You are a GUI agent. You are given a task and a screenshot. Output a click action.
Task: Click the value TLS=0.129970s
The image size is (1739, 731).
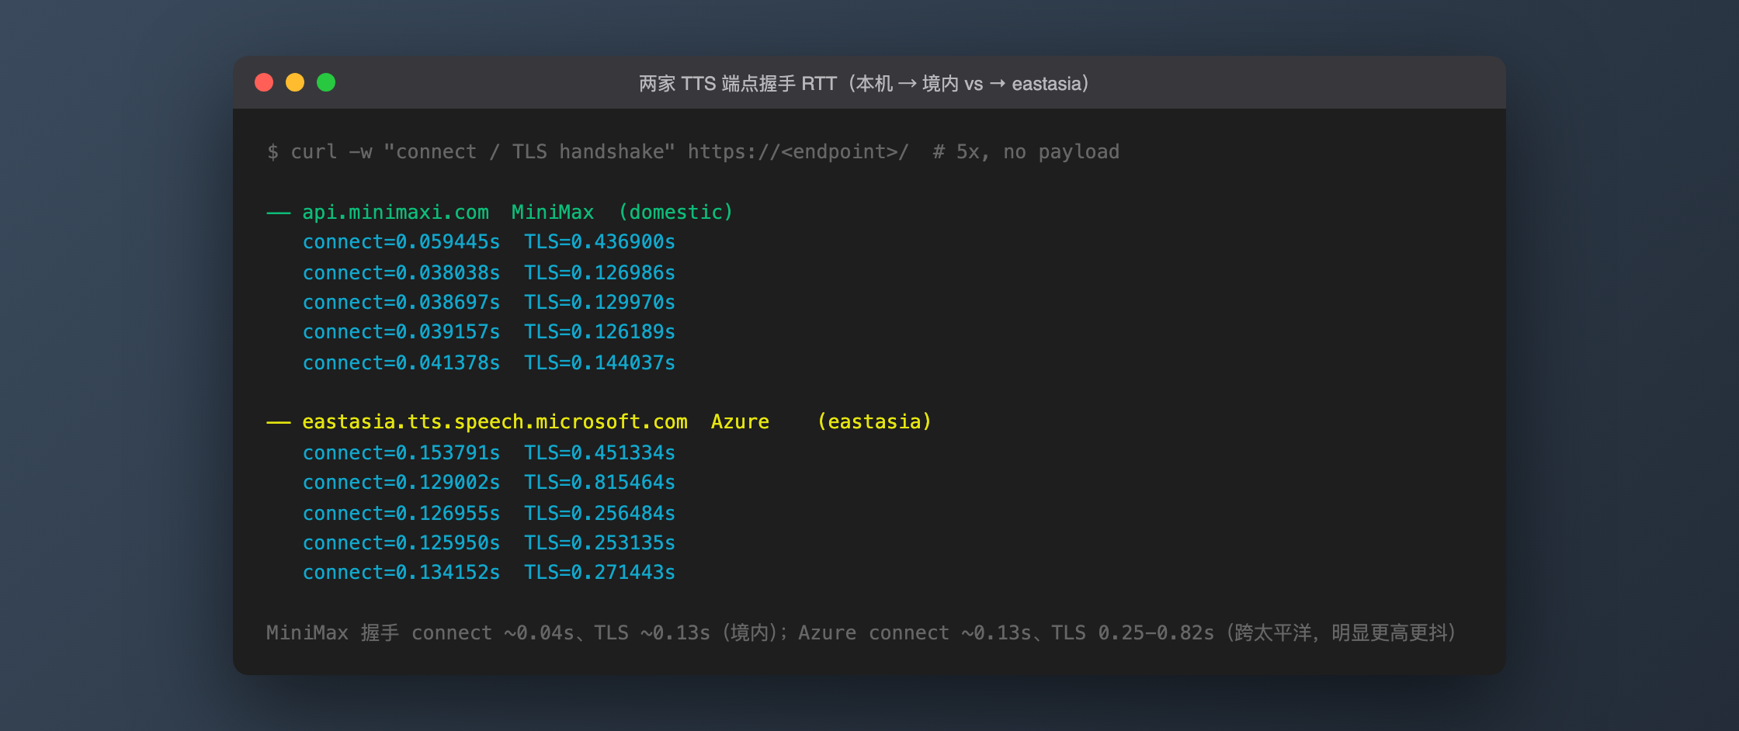[x=599, y=302]
